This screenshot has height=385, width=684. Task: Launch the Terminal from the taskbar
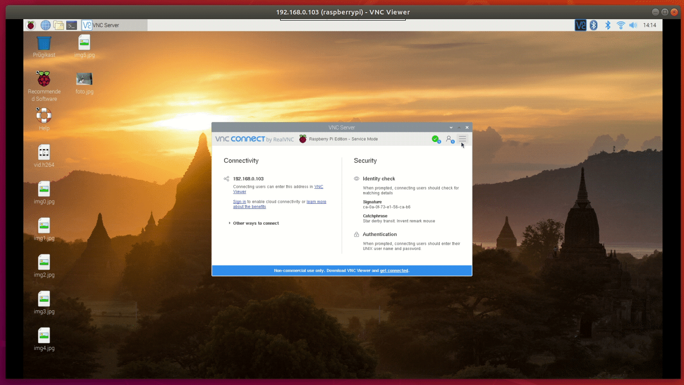71,25
